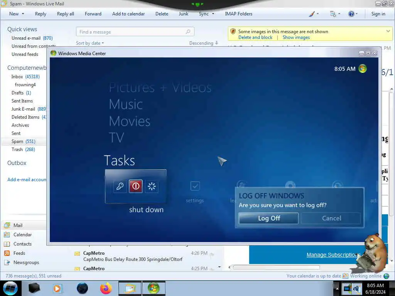Click the Windows Start orb
The image size is (395, 296).
click(10, 288)
